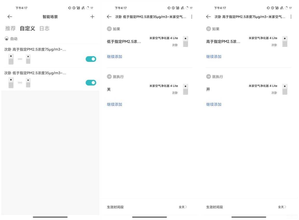Viewport: 299px width, 220px height.
Task: Click purifier thumbnail beside 低于指定PM2.5浓 condition
Action: point(185,41)
